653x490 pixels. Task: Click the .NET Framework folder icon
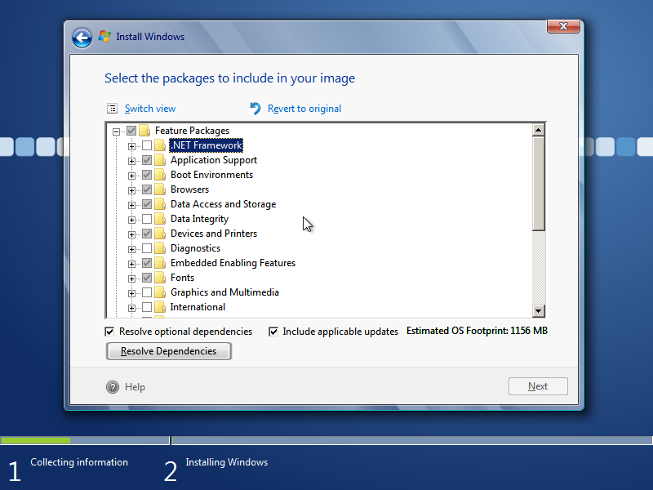160,145
